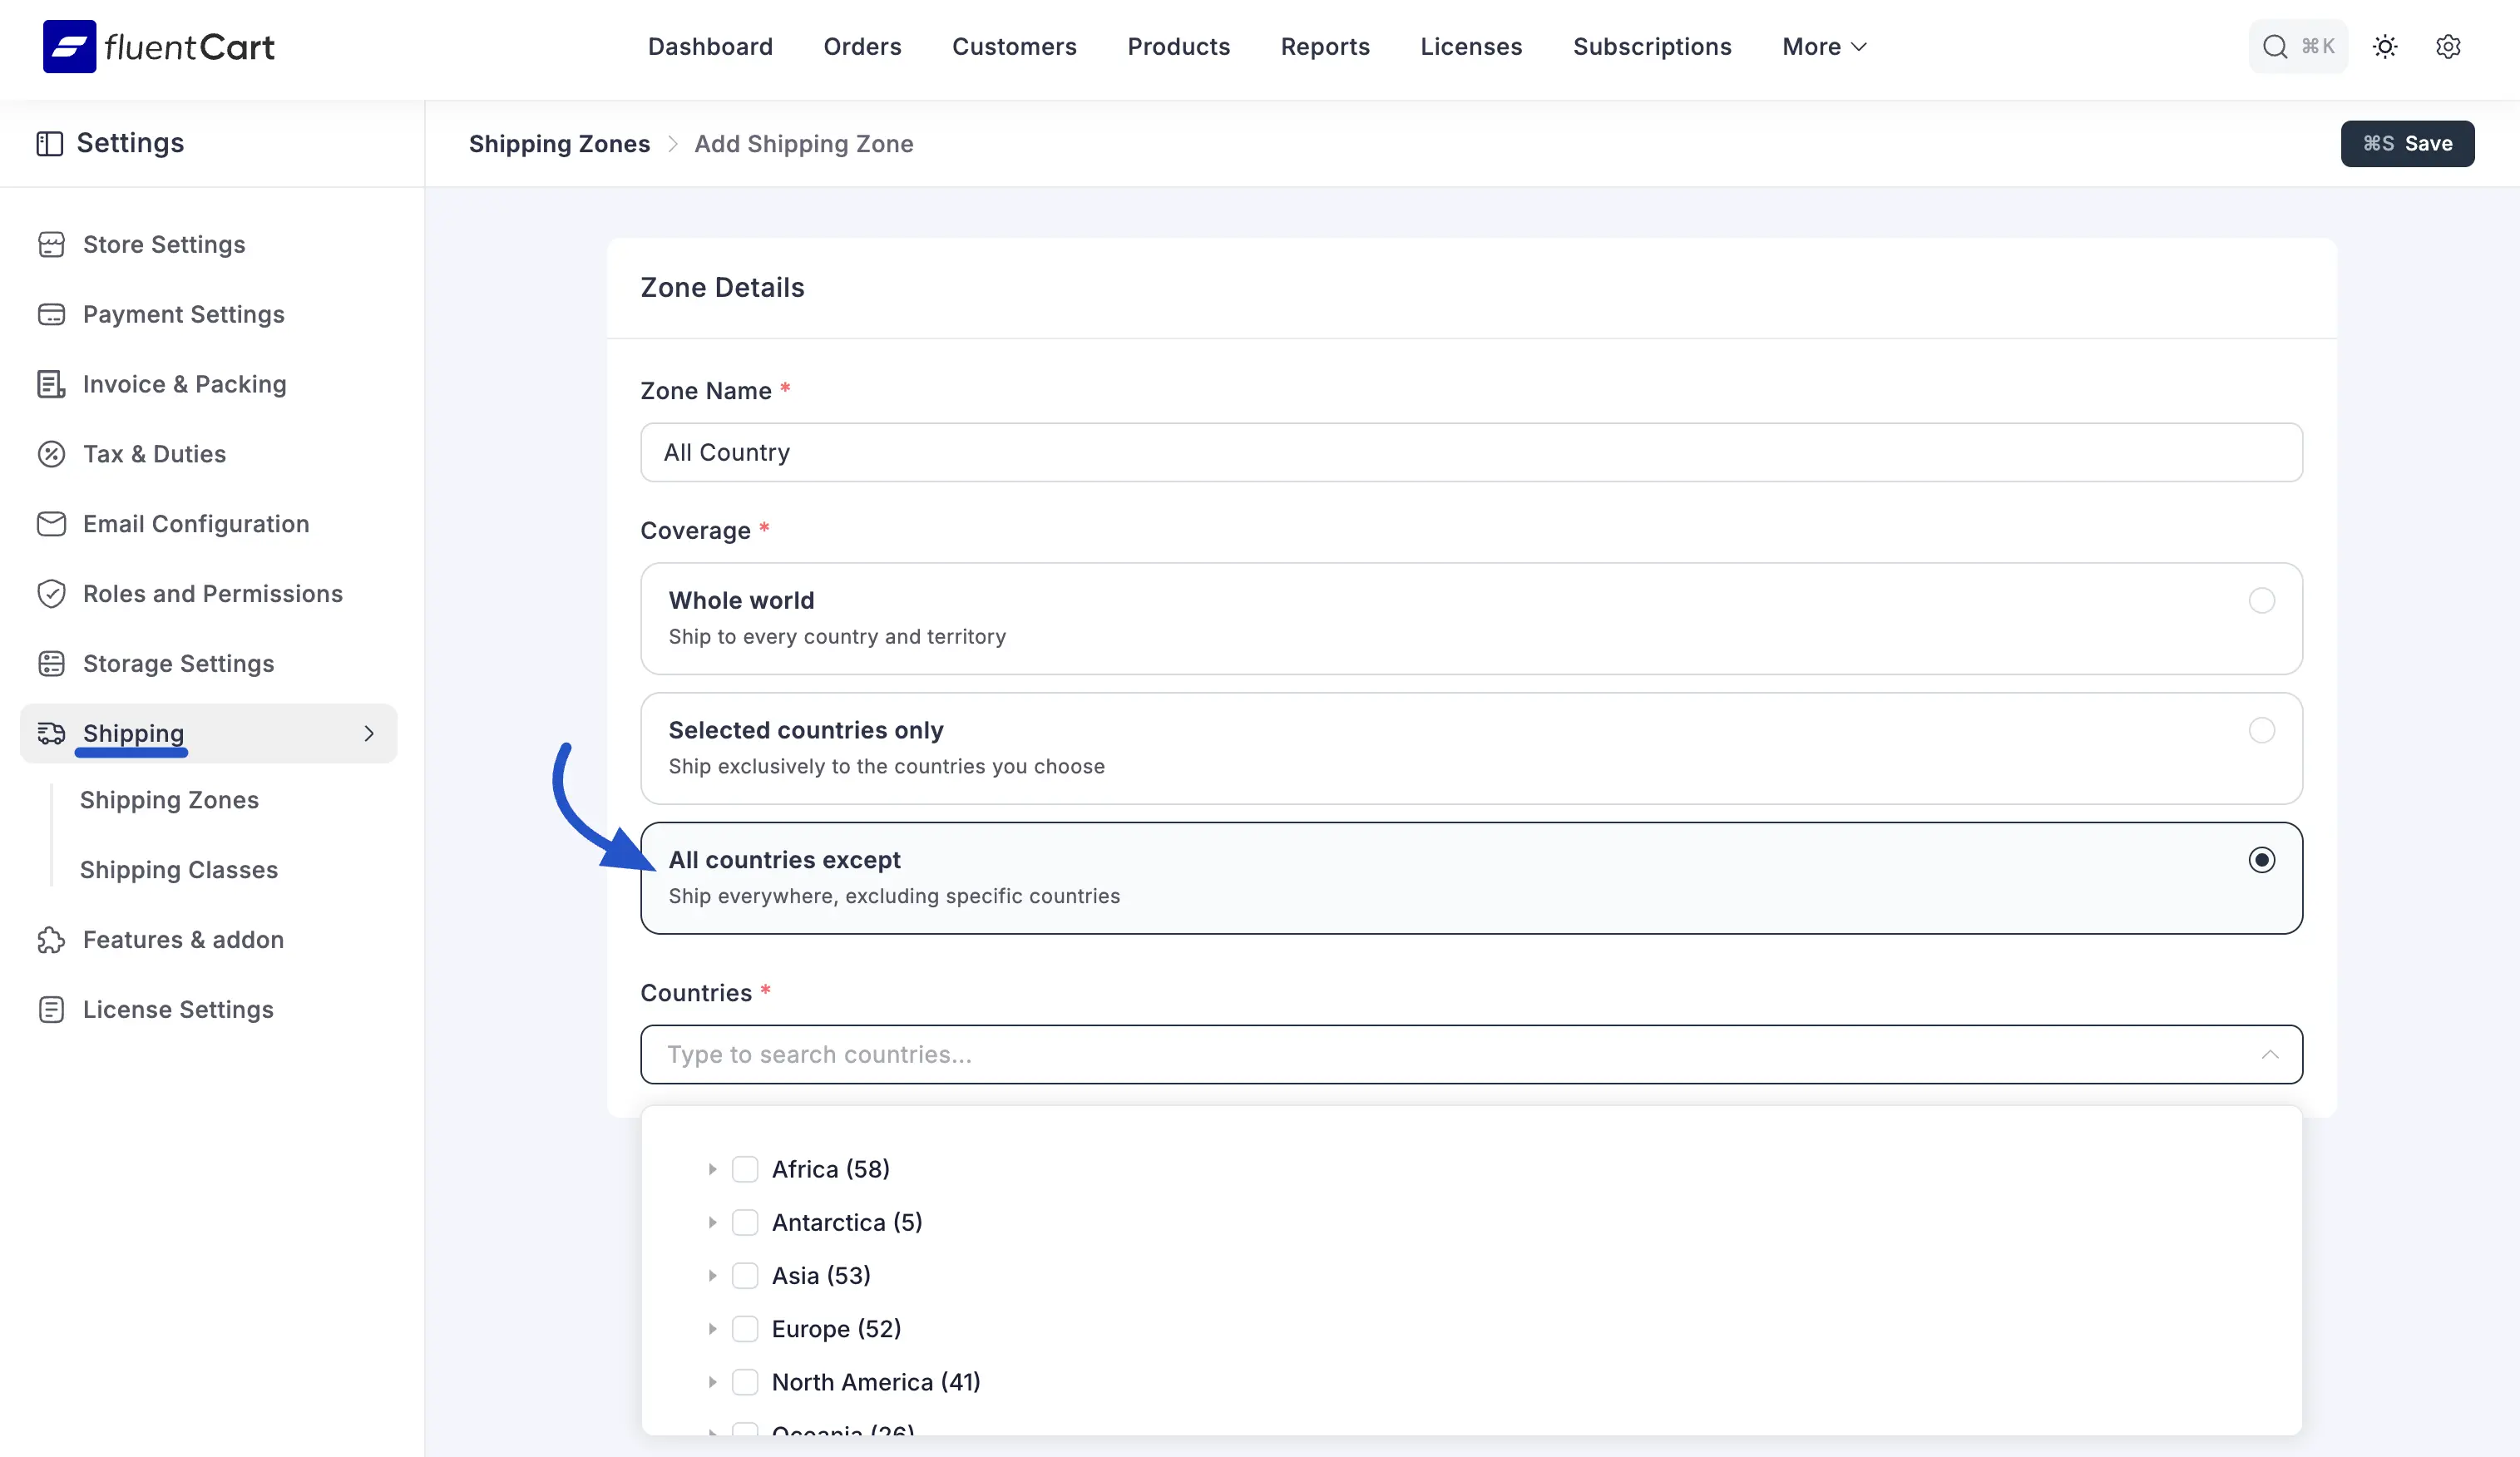Image resolution: width=2520 pixels, height=1457 pixels.
Task: Click the Settings panel sidebar icon
Action: click(x=49, y=143)
